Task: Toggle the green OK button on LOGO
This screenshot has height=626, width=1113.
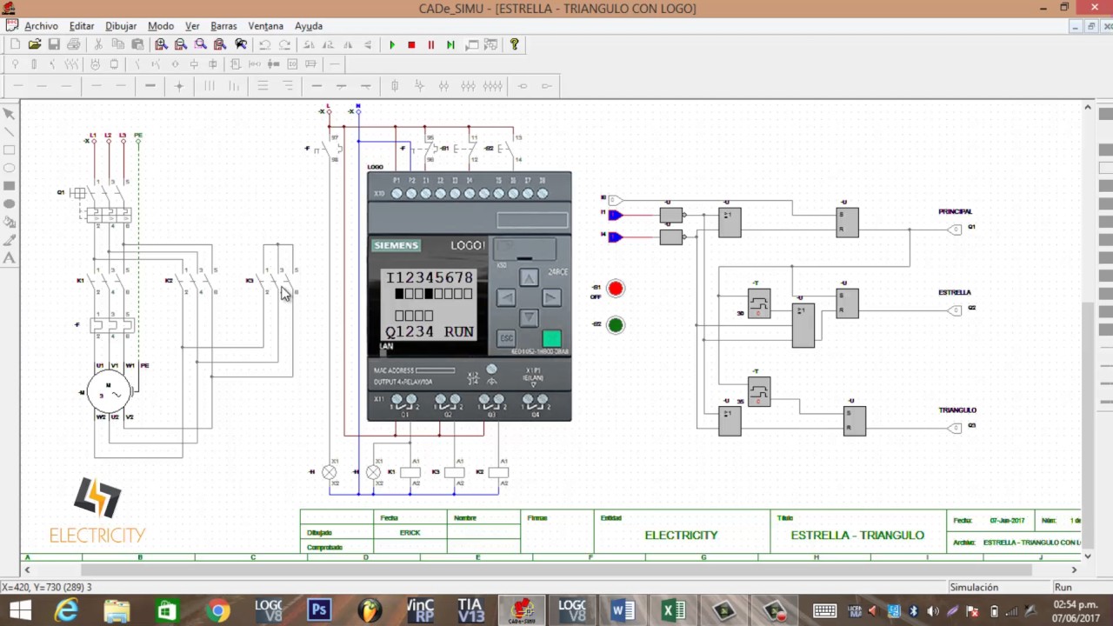Action: tap(551, 338)
